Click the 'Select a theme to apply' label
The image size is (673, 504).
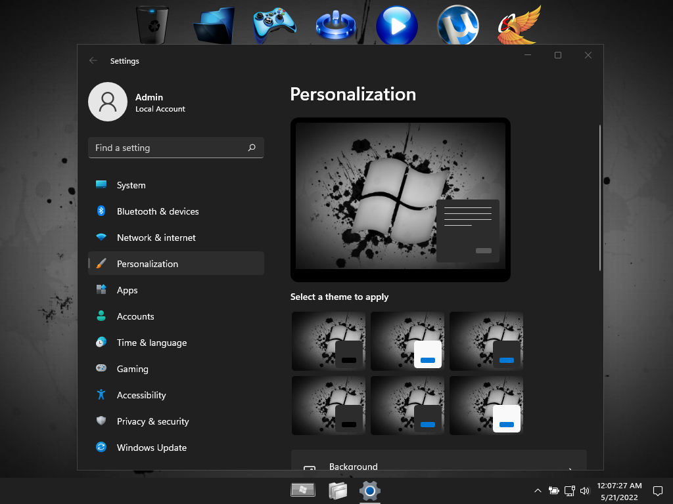(x=339, y=297)
